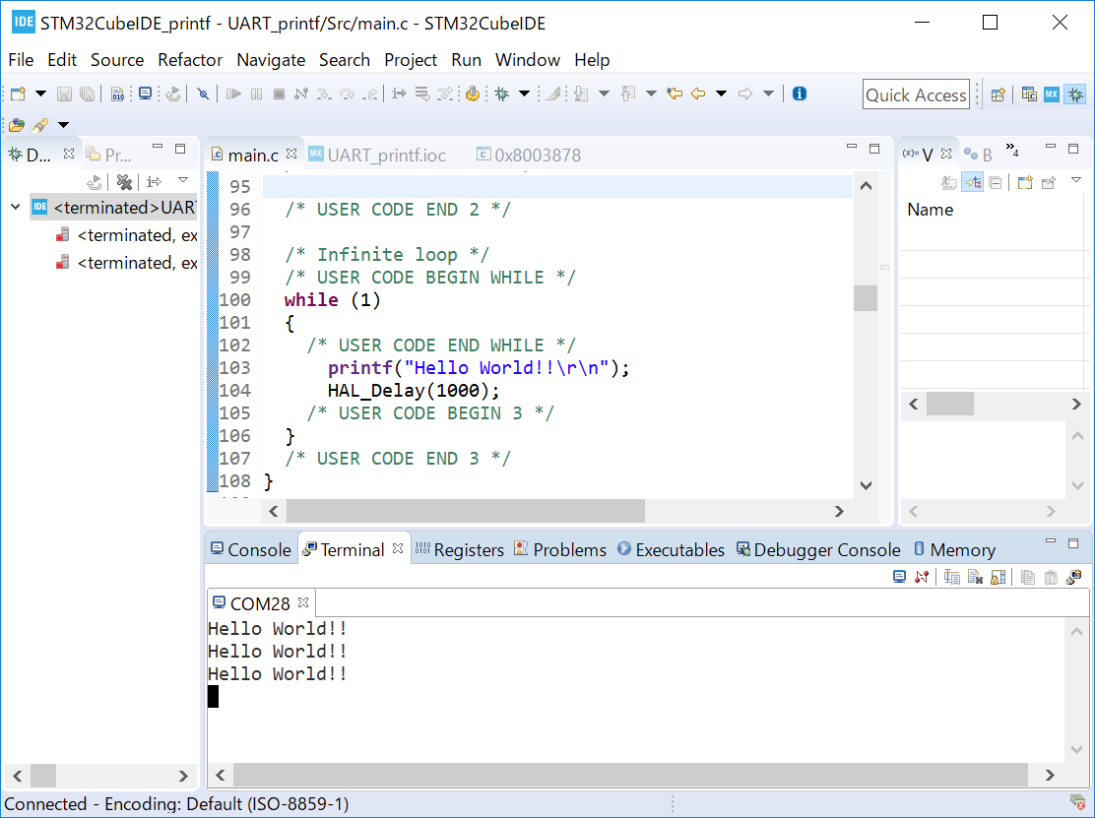Click the Disconnect terminal icon with red dots
This screenshot has width=1095, height=818.
[x=922, y=577]
